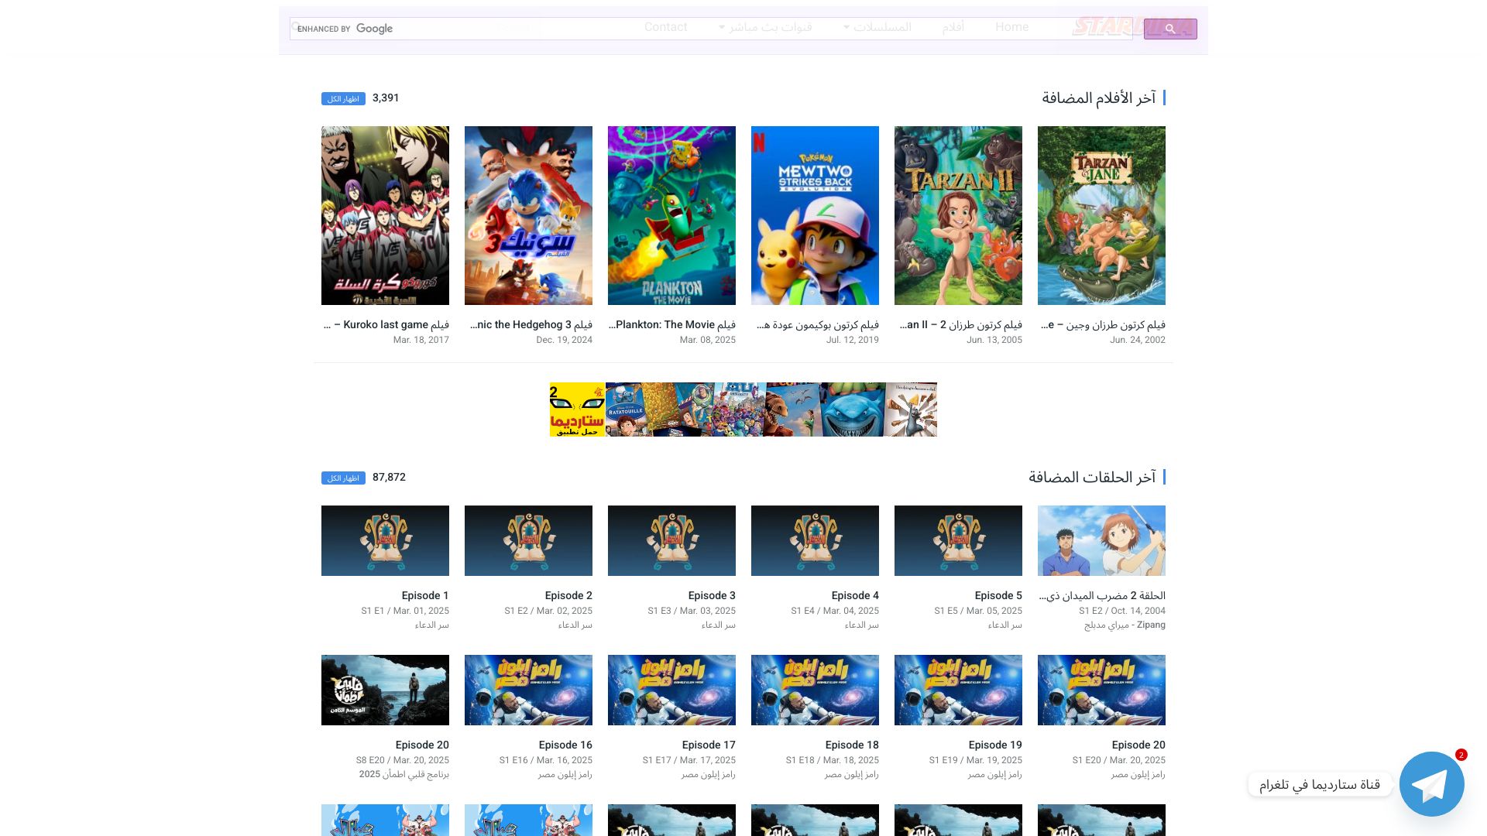Open the Plankton: The Movie poster
This screenshot has width=1487, height=836.
click(x=671, y=215)
